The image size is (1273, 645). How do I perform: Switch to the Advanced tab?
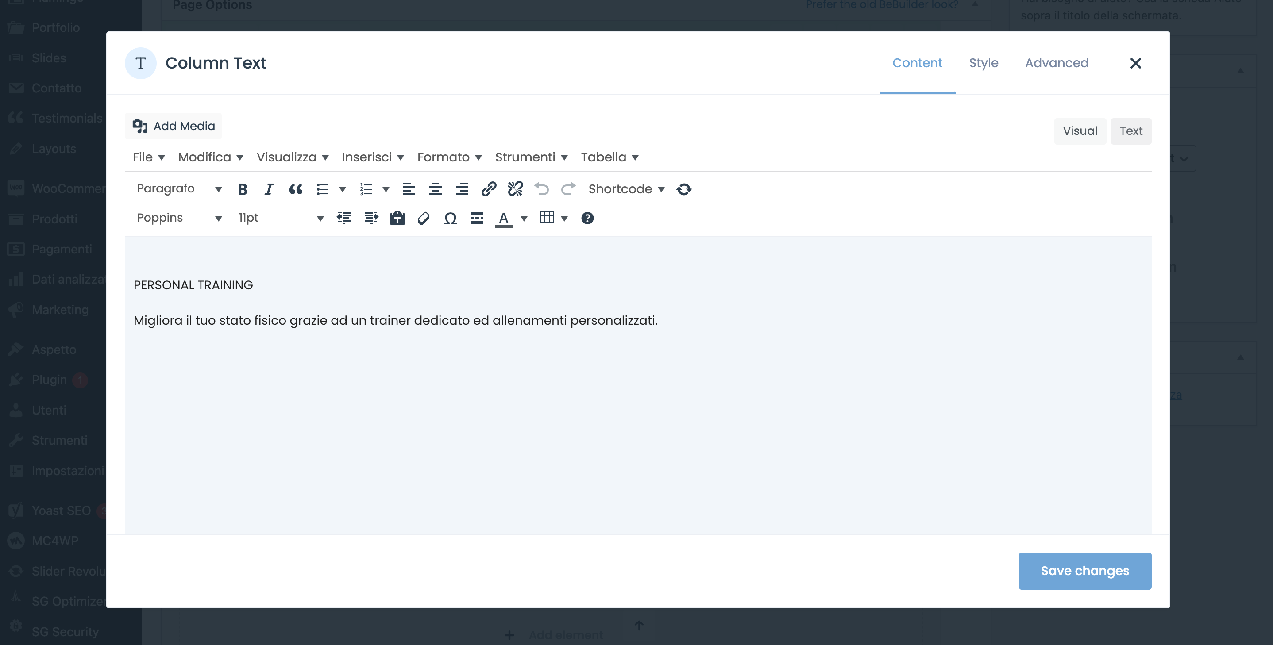[1057, 63]
